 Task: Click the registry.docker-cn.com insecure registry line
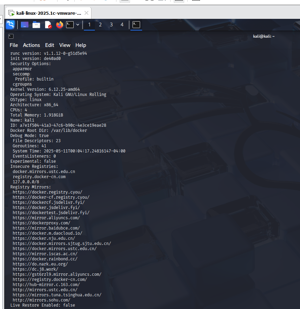39,177
